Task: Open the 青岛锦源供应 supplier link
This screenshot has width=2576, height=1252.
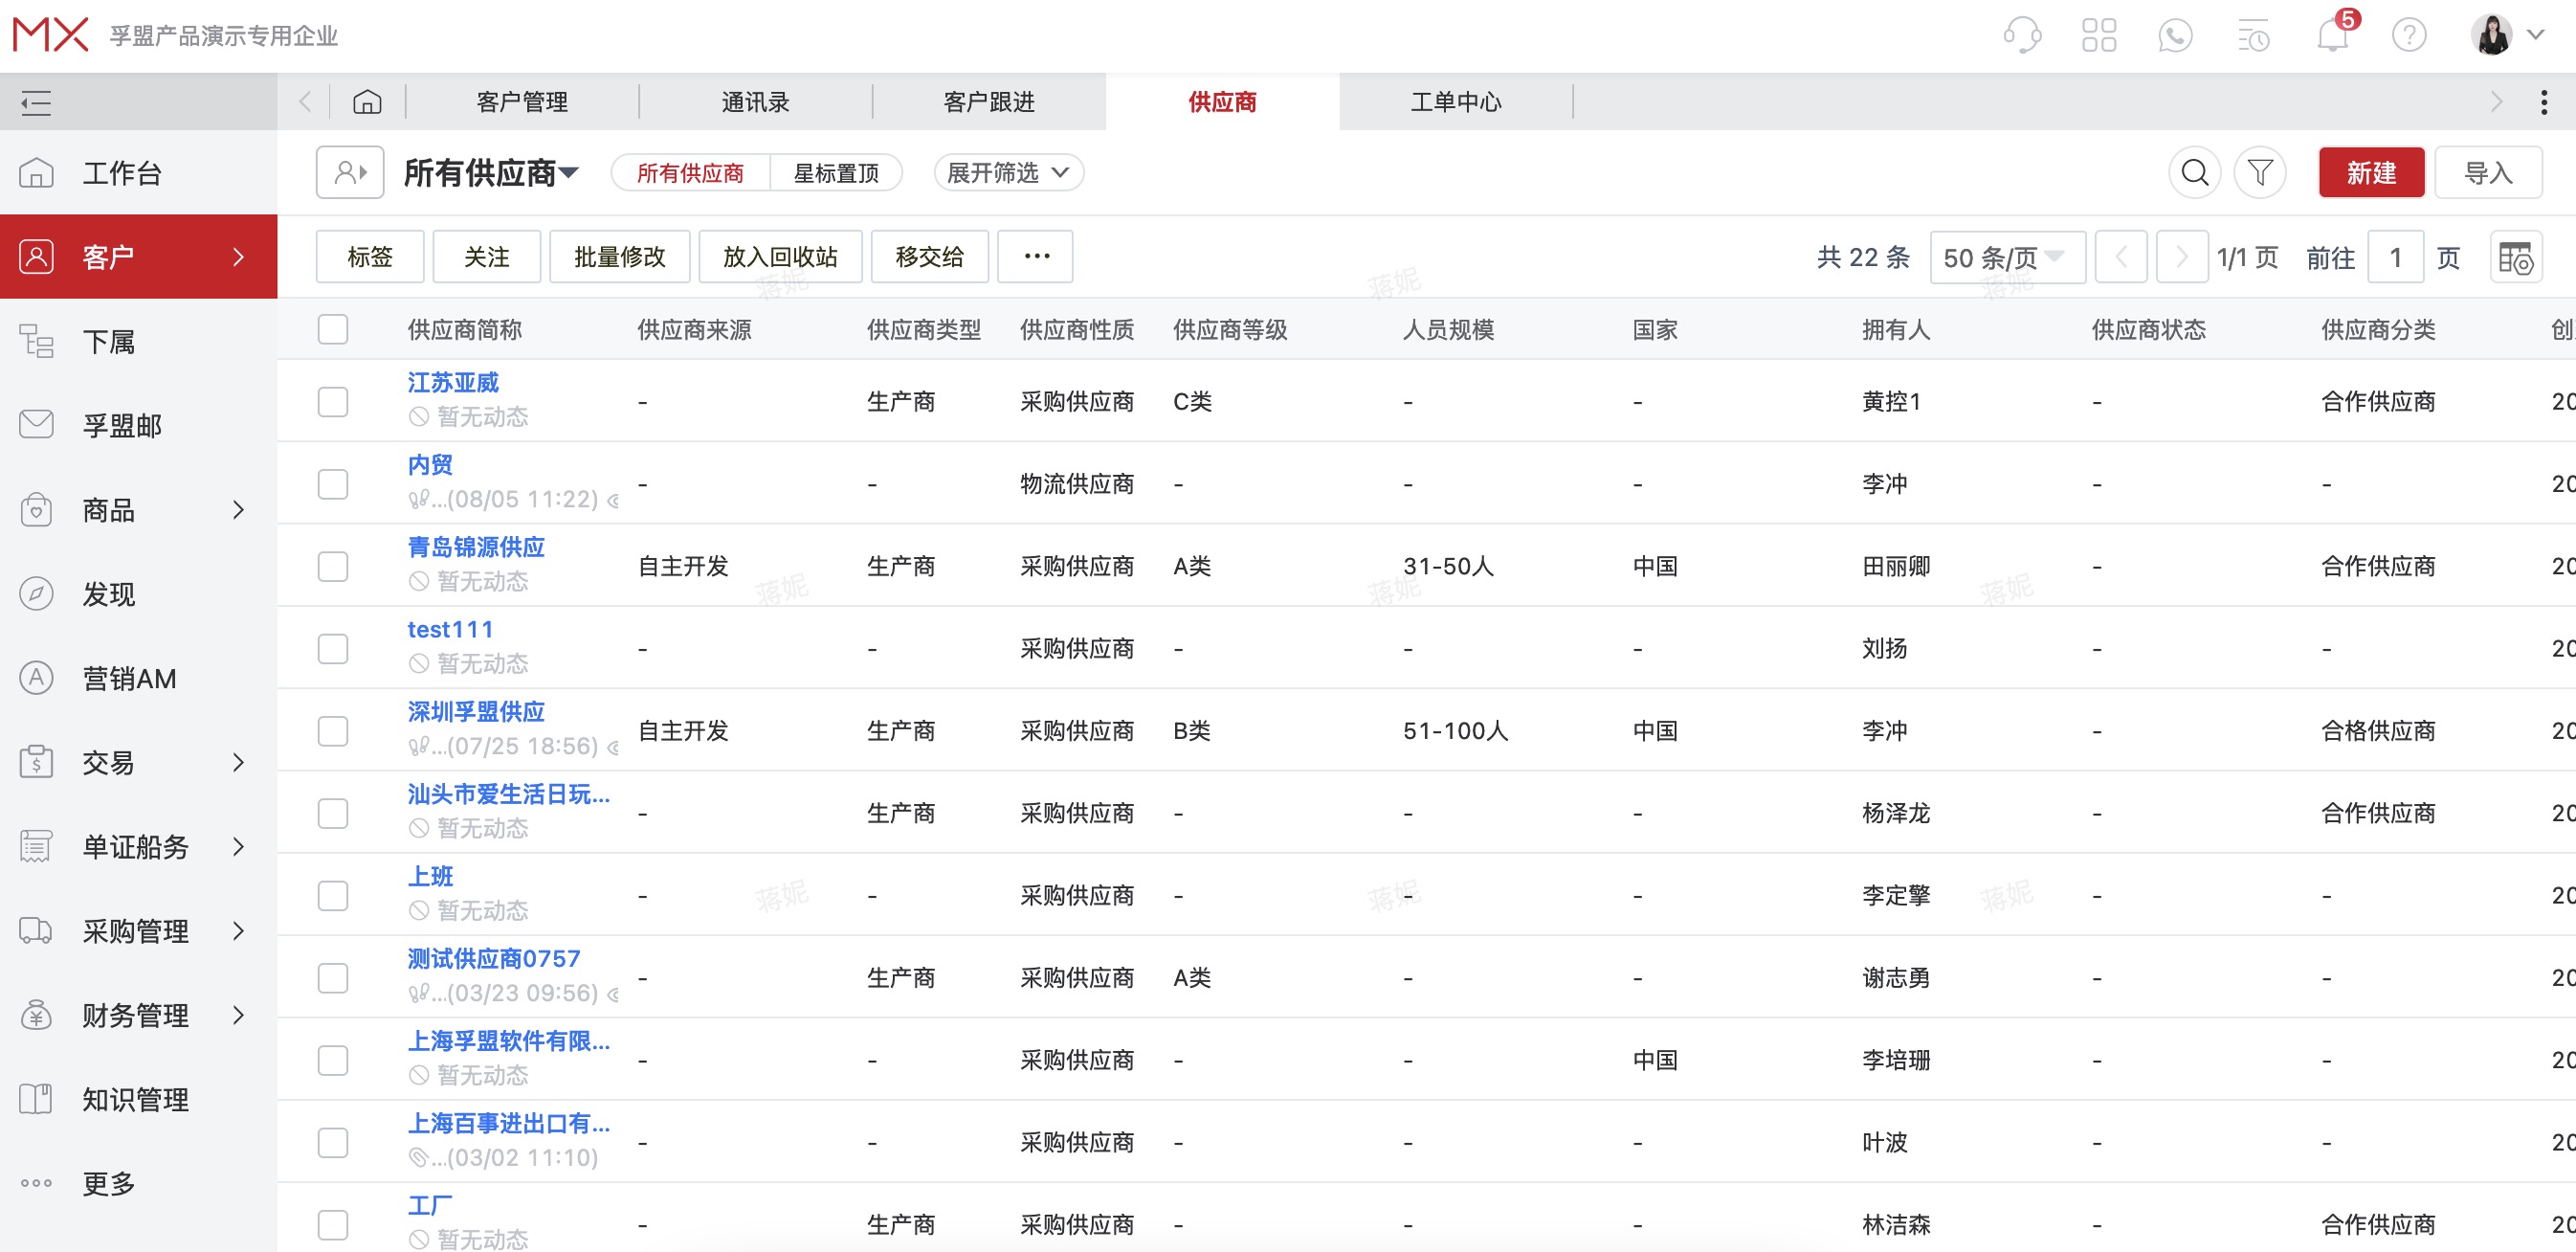Action: tap(477, 547)
